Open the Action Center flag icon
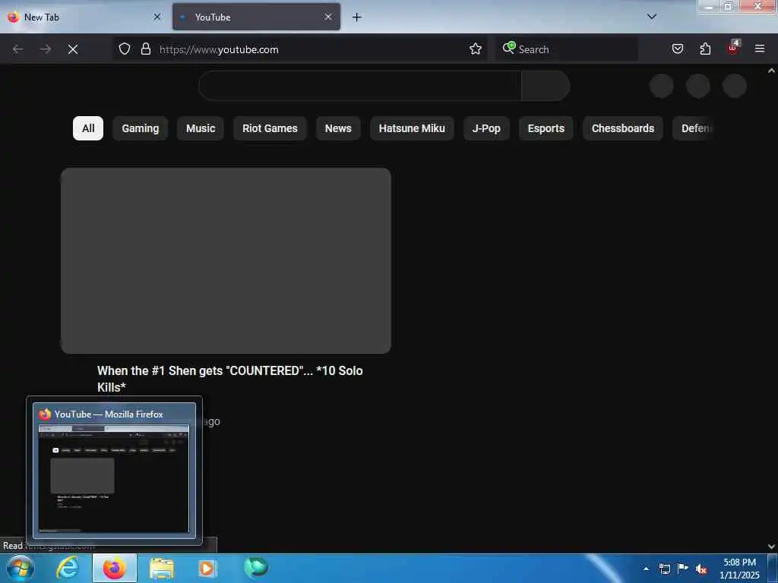 [683, 568]
